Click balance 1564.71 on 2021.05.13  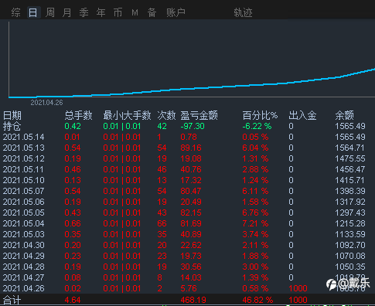click(x=350, y=148)
